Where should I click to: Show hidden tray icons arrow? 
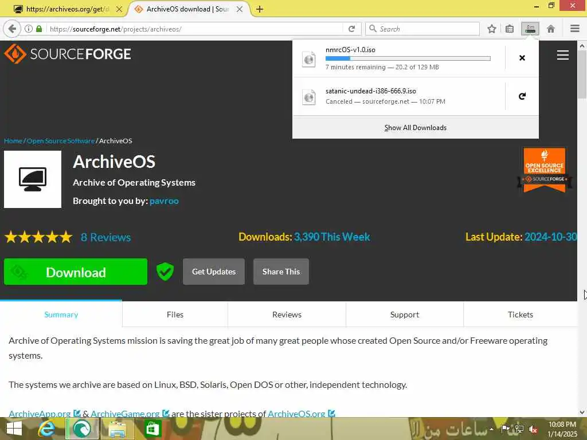click(x=491, y=429)
